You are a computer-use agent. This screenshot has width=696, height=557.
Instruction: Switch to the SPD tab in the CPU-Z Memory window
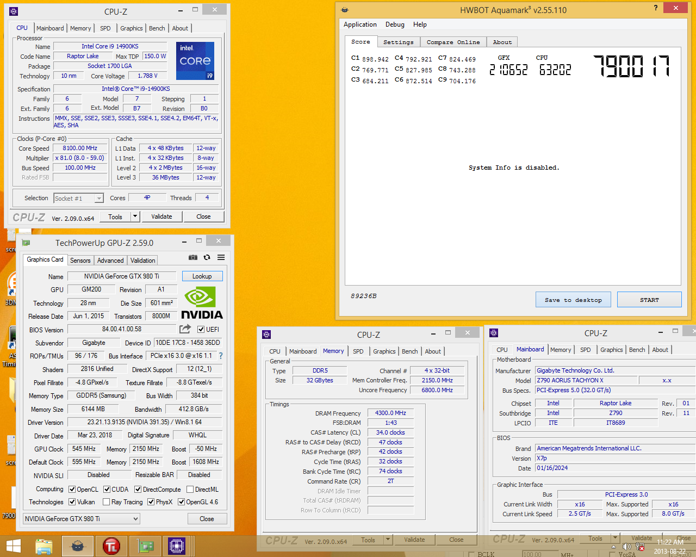[358, 351]
